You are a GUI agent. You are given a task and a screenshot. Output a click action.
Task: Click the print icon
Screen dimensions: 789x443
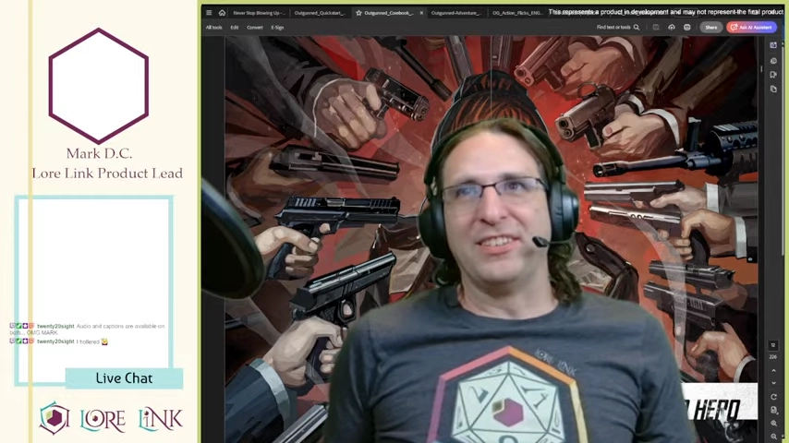point(686,27)
